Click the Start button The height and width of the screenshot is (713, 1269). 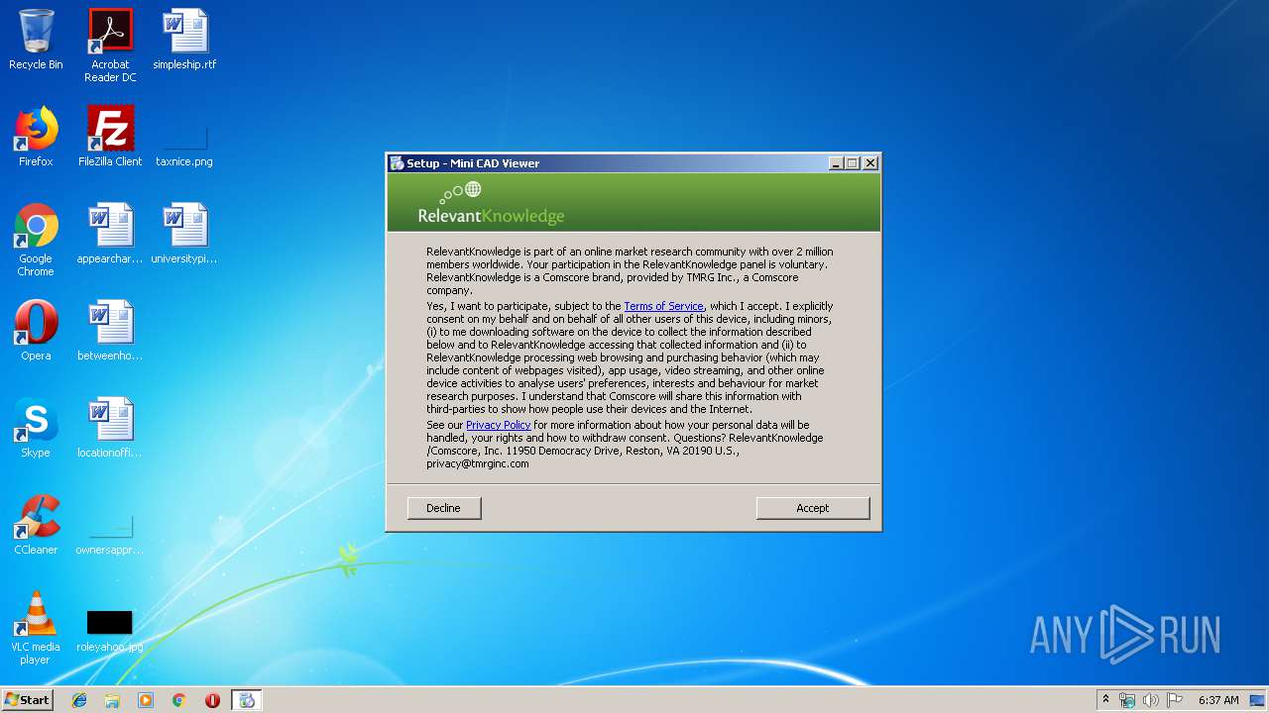pos(27,700)
